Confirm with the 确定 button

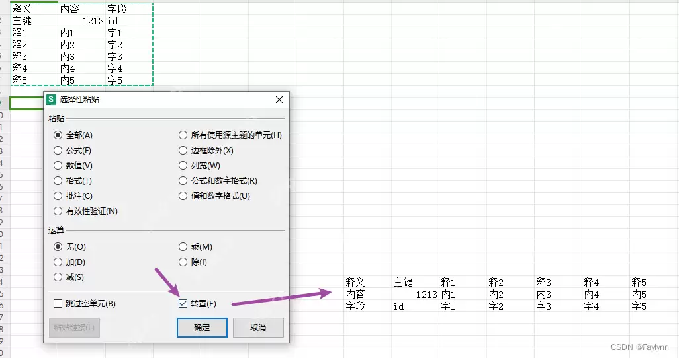202,328
